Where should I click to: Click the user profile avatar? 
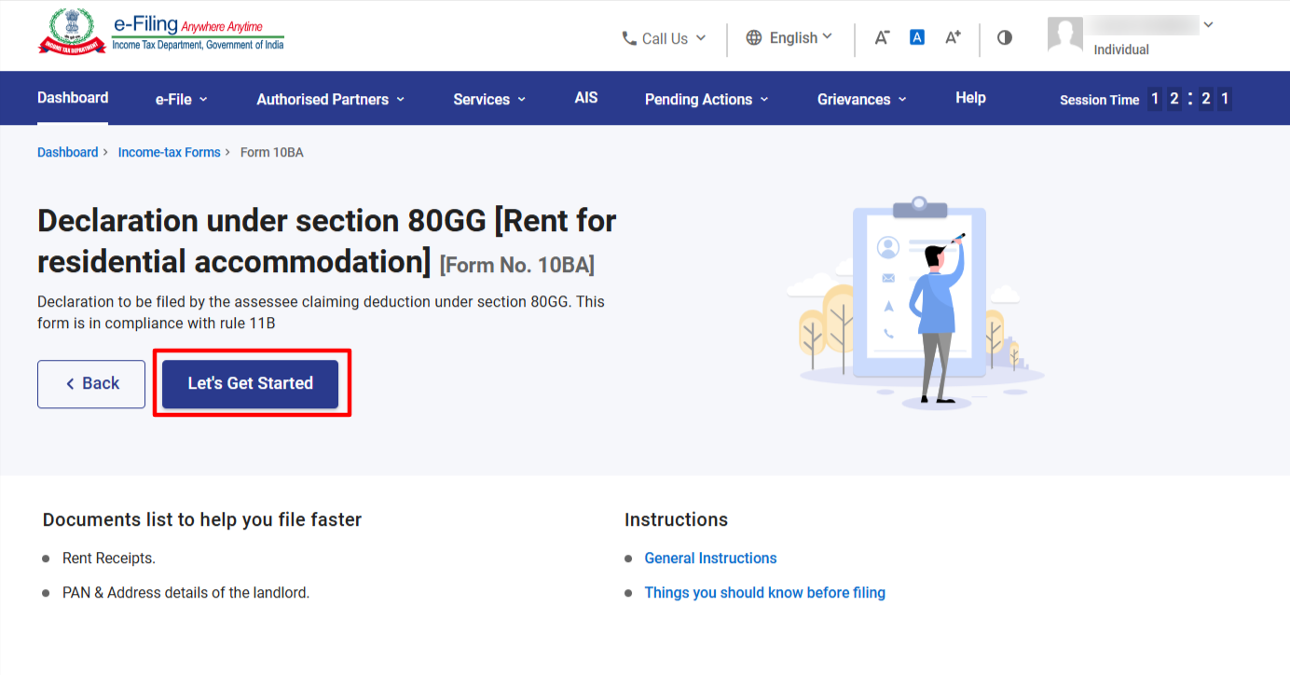tap(1065, 35)
